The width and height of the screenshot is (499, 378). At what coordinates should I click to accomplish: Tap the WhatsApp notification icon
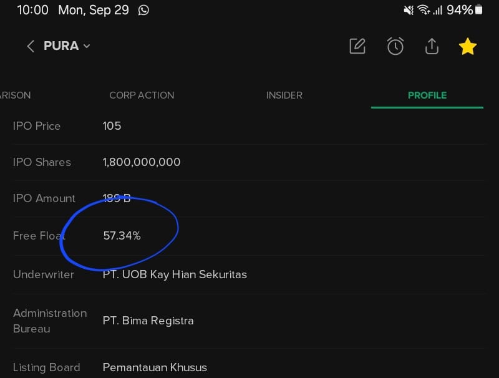coord(144,10)
